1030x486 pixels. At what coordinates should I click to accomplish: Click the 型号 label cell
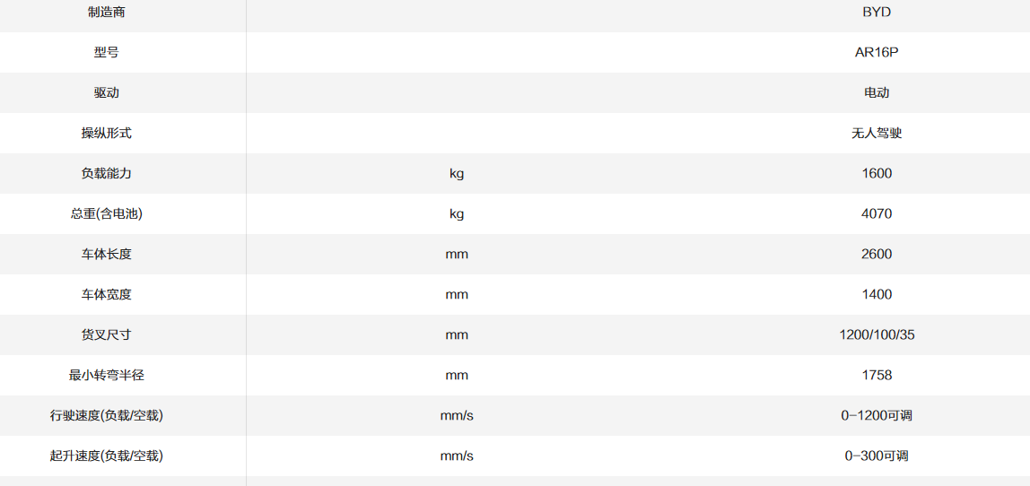pos(107,52)
